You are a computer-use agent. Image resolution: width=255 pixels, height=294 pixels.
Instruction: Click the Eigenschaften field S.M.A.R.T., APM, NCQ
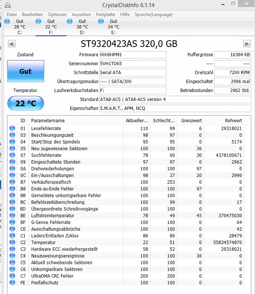pos(175,108)
